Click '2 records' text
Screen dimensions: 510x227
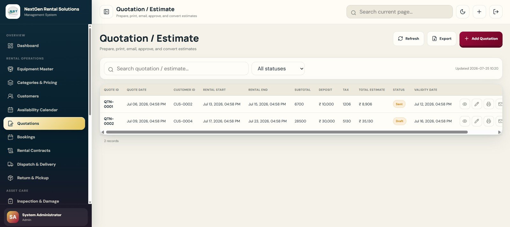point(111,141)
